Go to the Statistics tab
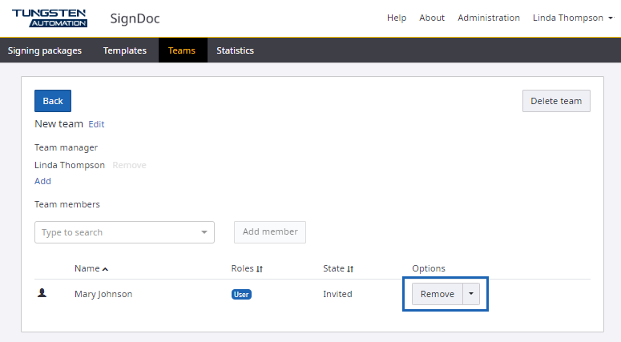Screen dimensions: 621x342 (x=235, y=50)
